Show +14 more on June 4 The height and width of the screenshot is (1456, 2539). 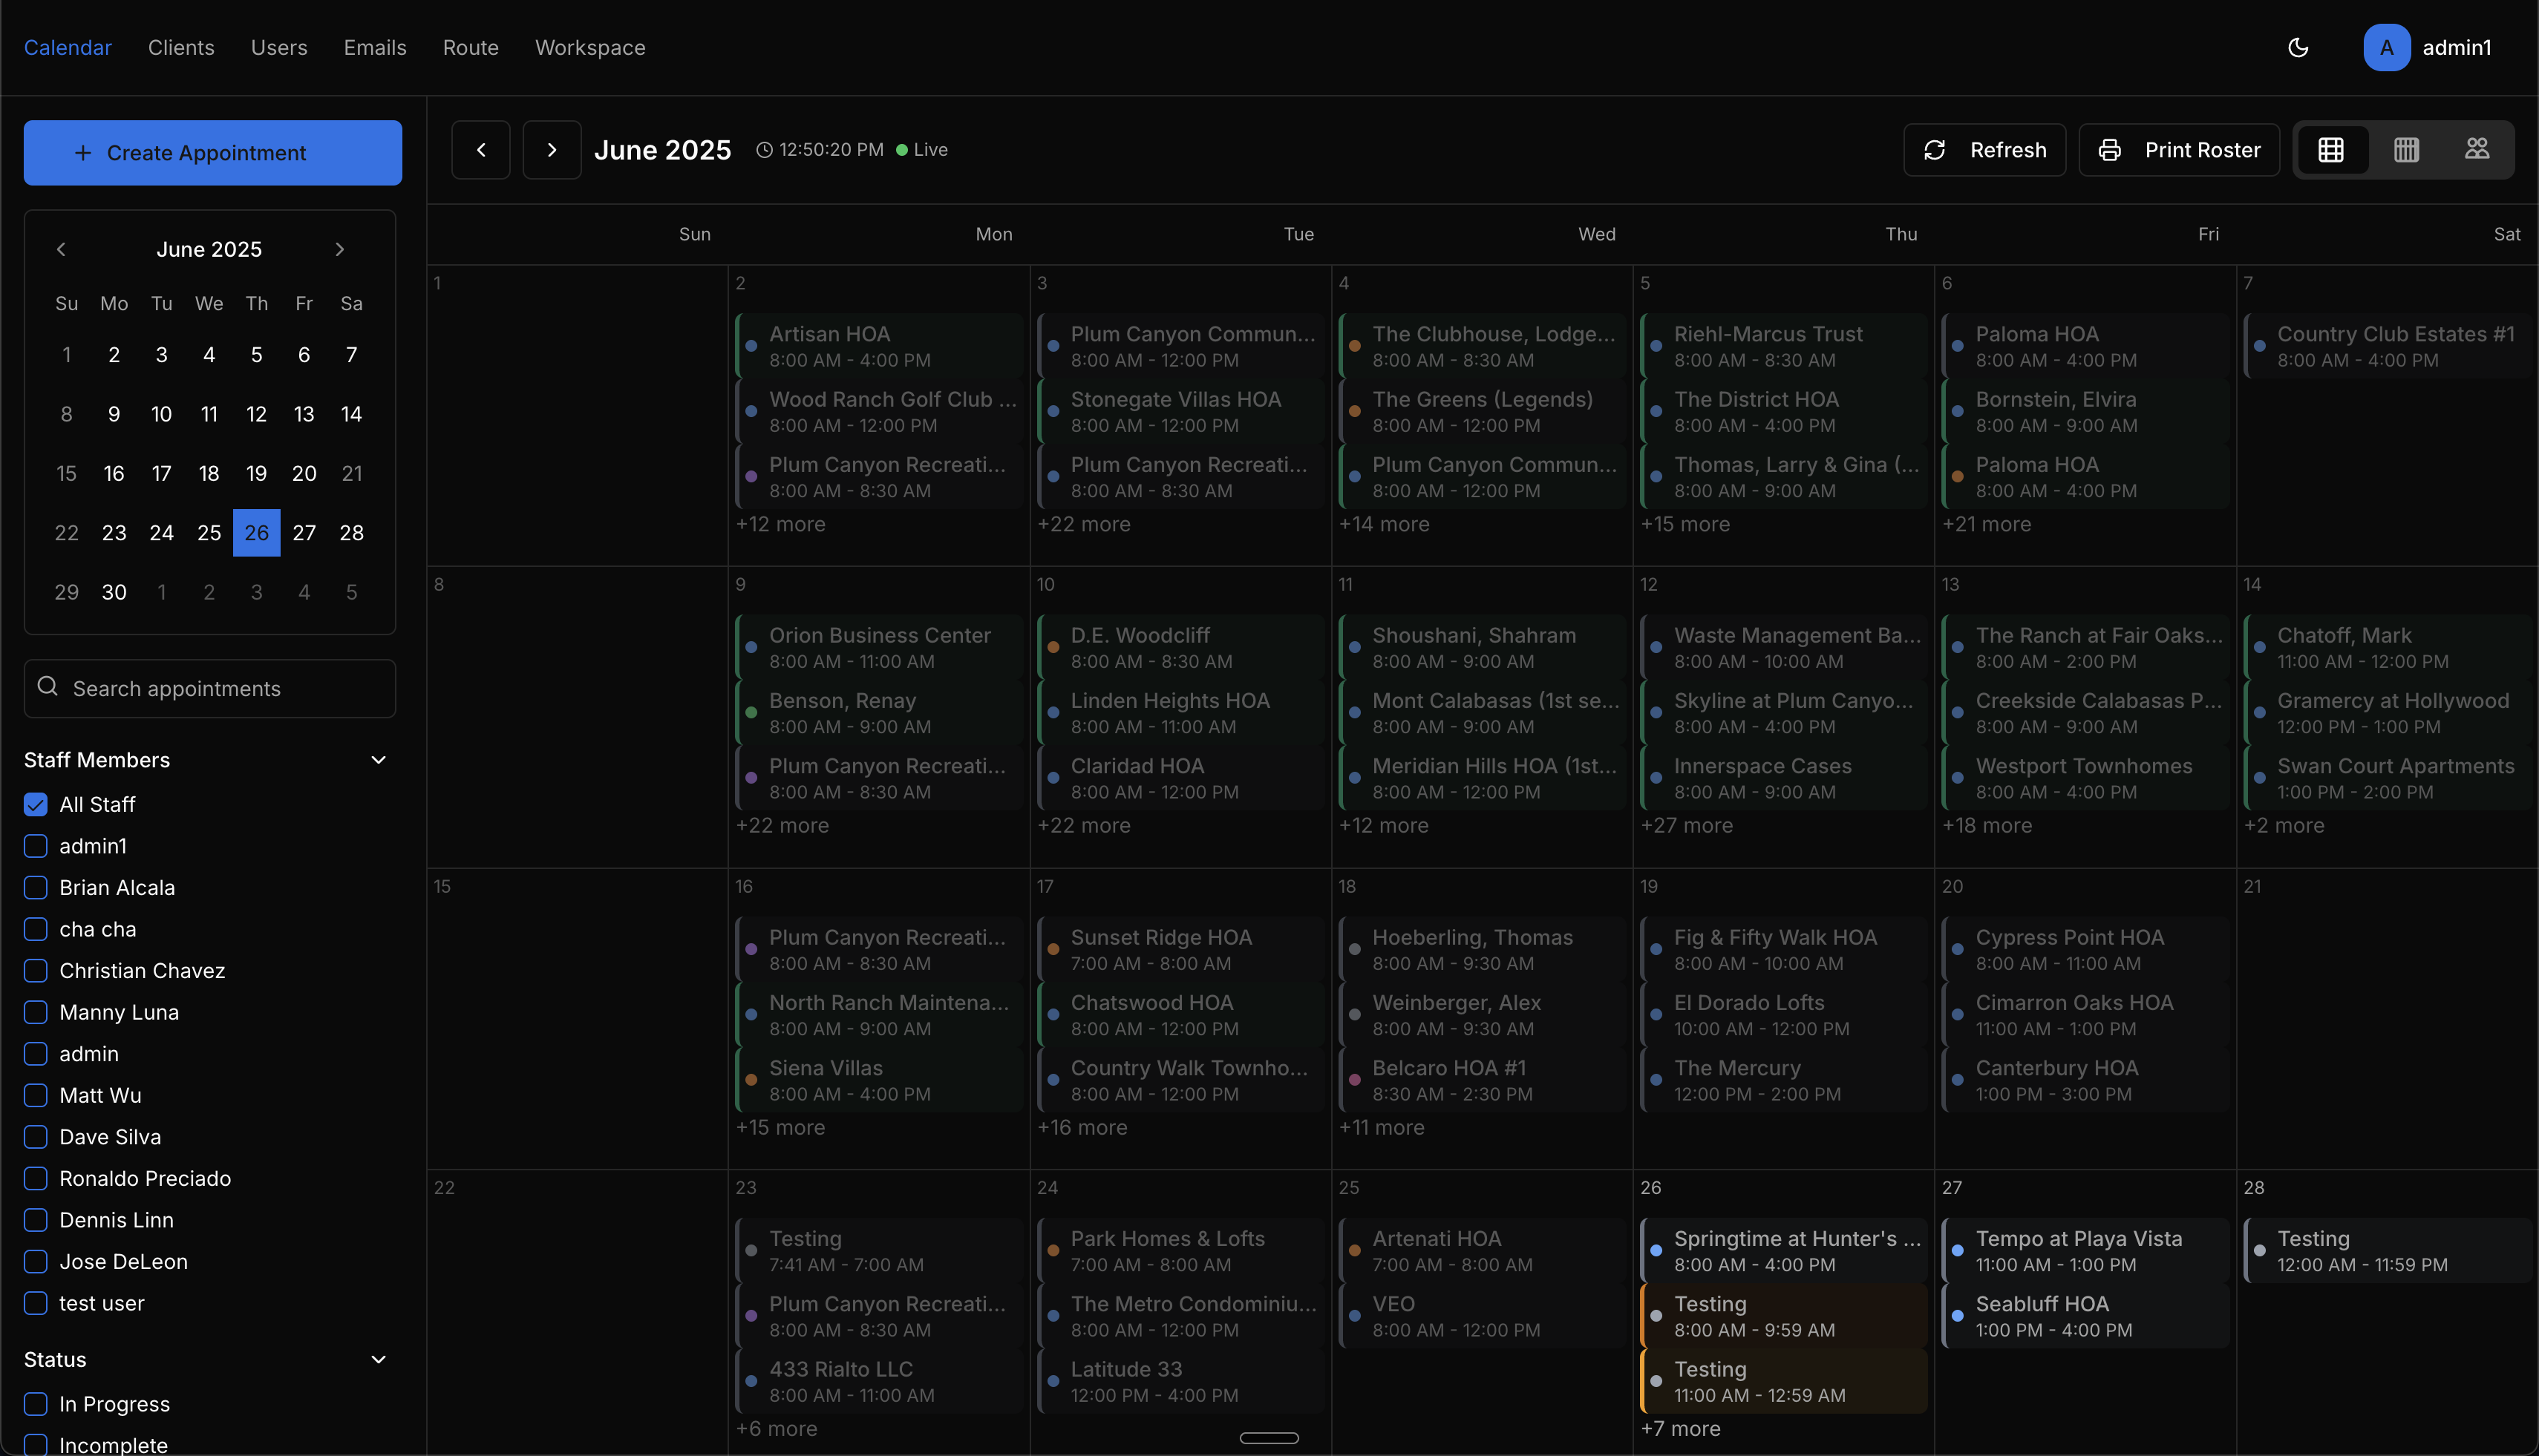pyautogui.click(x=1384, y=524)
